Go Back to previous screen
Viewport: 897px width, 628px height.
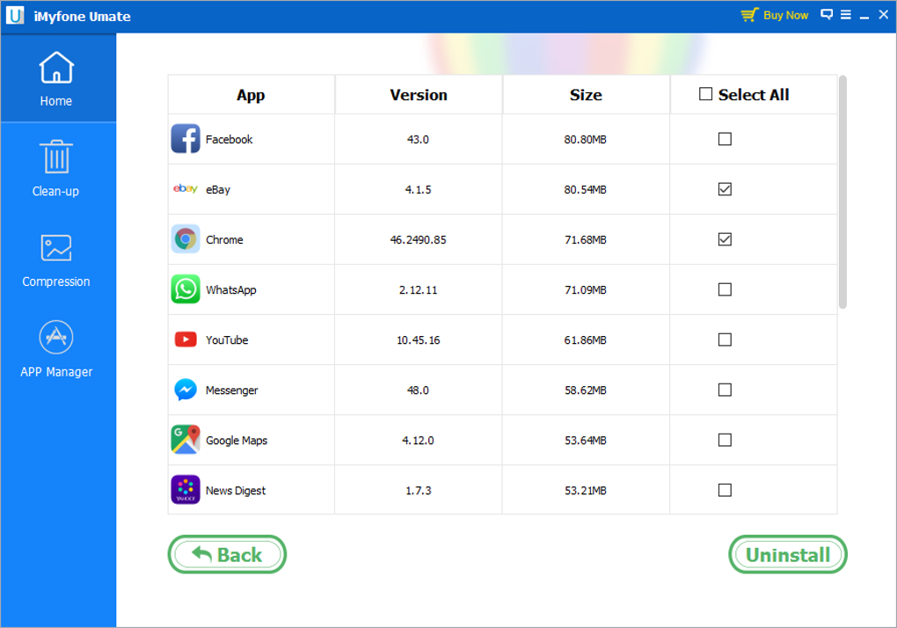click(227, 554)
